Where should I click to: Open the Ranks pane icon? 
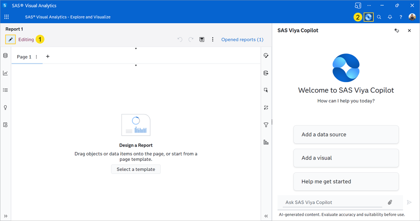(x=266, y=142)
